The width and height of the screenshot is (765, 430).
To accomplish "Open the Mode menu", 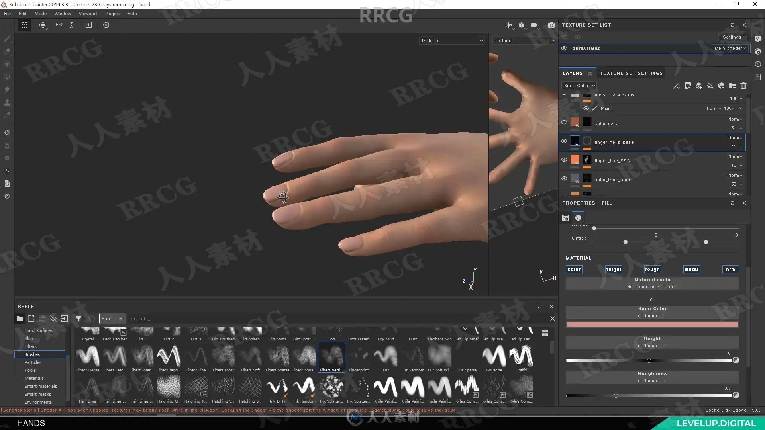I will click(41, 14).
